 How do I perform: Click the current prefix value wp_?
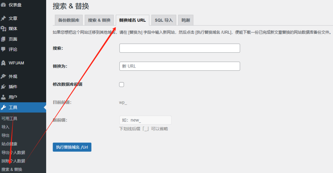coord(123,102)
